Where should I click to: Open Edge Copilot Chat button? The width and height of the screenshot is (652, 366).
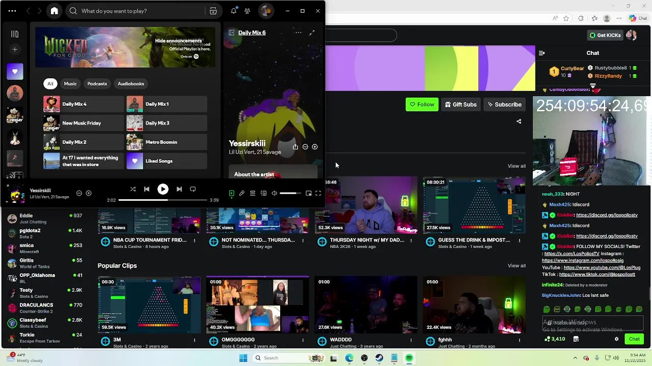(x=638, y=18)
